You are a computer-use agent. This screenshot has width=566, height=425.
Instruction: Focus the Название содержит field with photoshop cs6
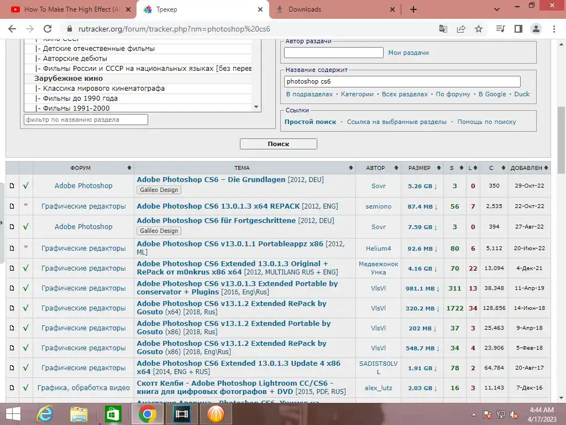click(x=402, y=81)
